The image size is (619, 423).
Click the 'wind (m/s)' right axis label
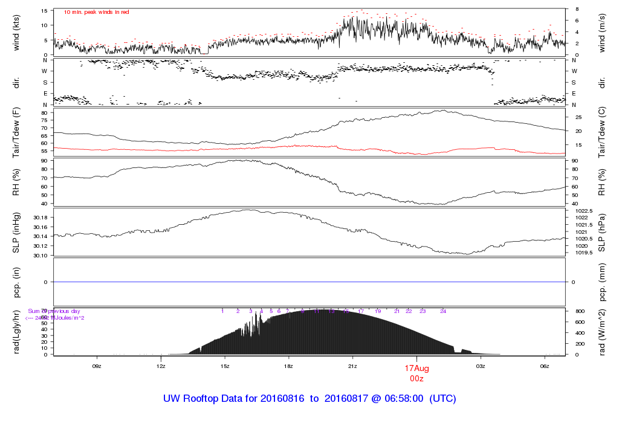coord(601,32)
